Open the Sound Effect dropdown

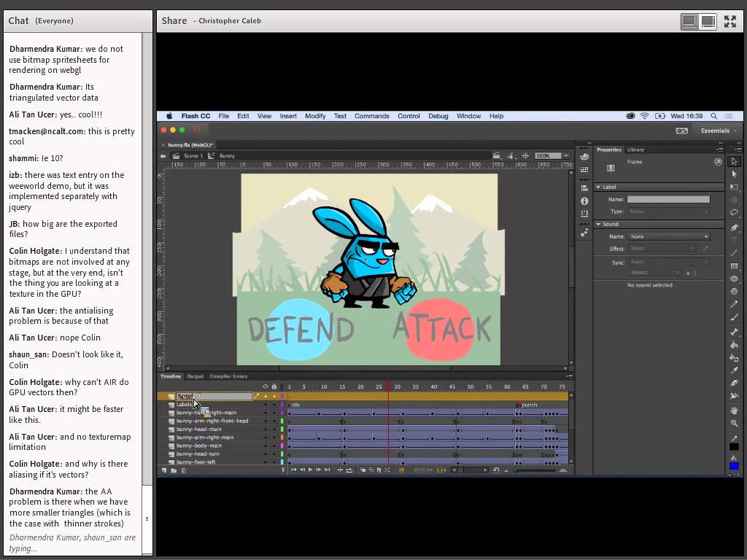[662, 248]
